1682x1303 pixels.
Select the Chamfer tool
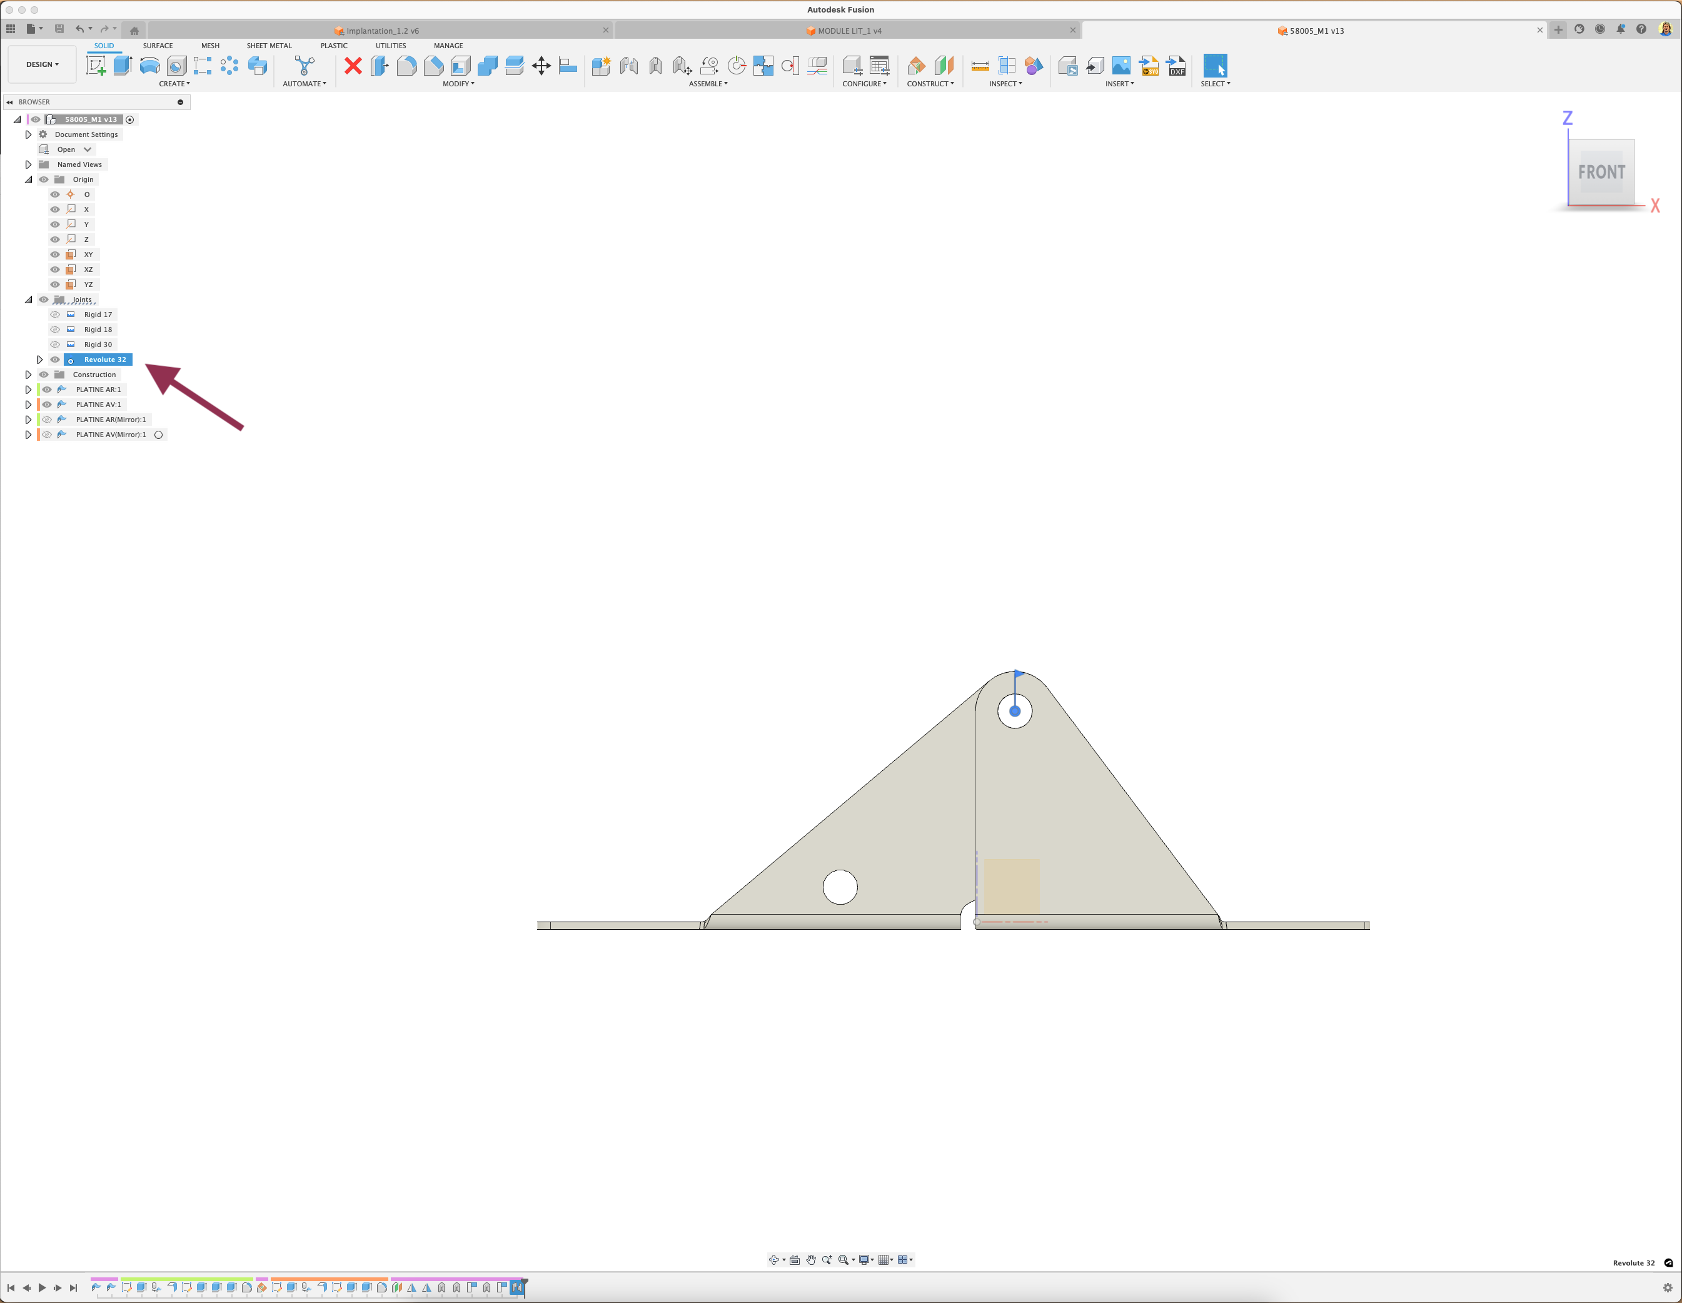point(433,66)
